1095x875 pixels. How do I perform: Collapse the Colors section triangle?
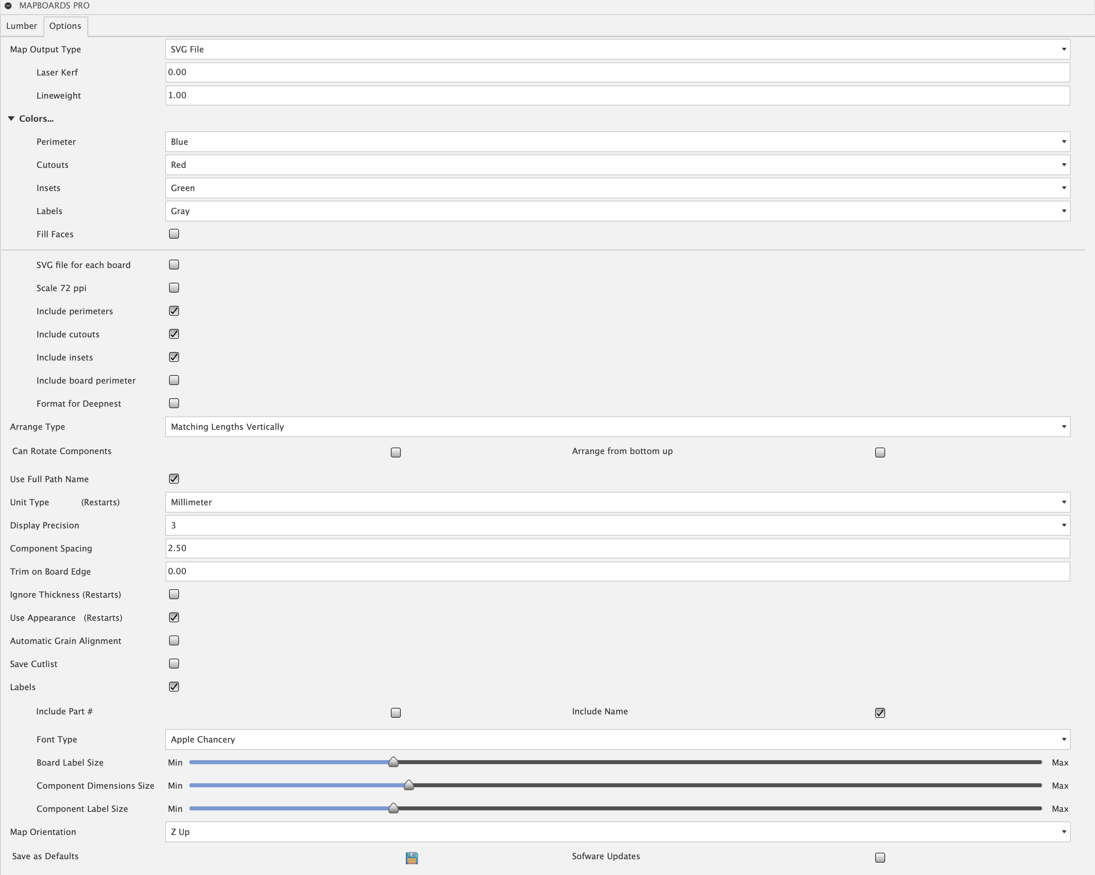[x=11, y=118]
